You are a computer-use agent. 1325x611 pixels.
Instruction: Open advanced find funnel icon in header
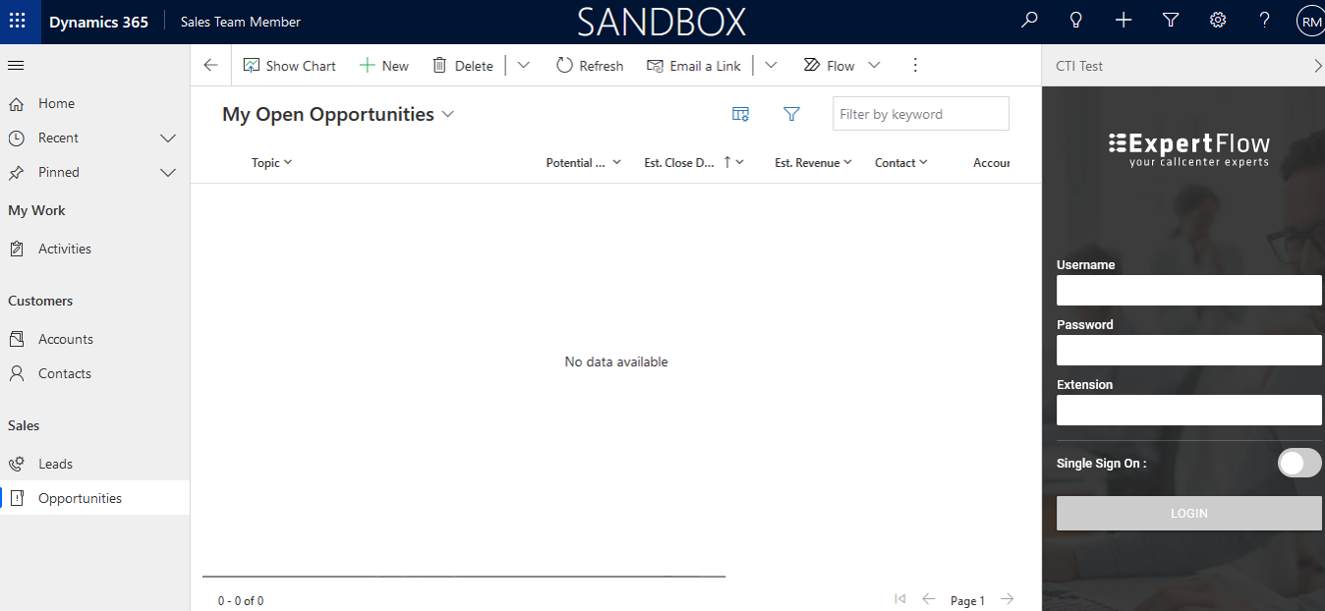coord(1171,21)
